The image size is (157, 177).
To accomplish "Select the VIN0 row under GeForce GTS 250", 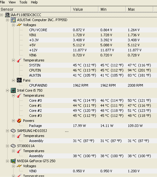I will tap(93, 171).
